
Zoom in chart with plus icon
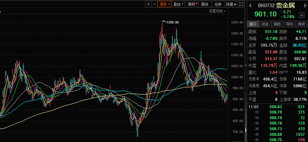(148, 4)
